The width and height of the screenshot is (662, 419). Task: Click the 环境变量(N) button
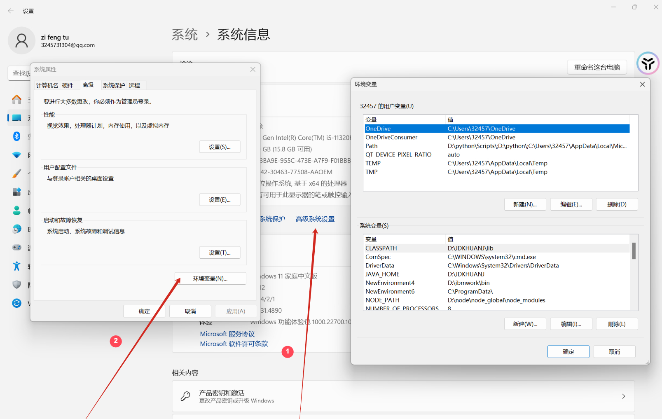pos(210,278)
